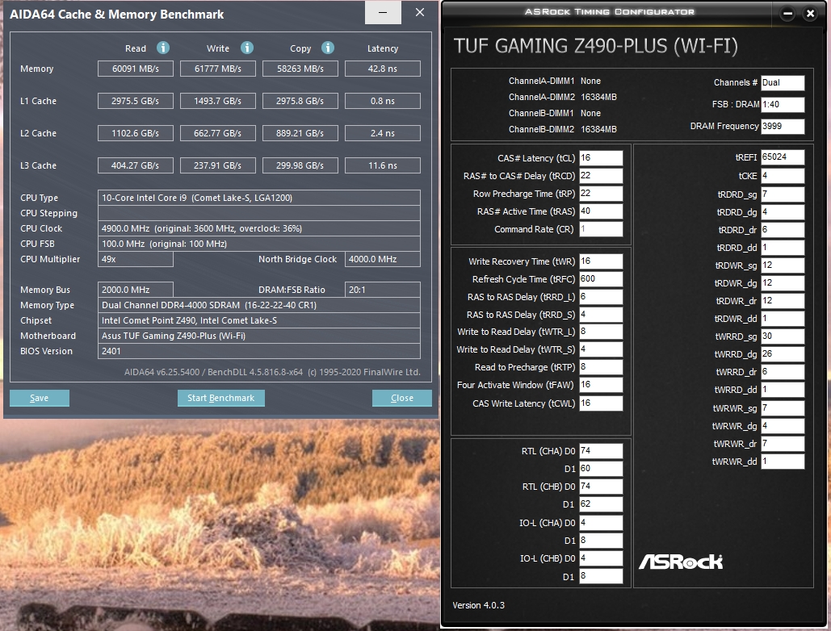This screenshot has width=831, height=631.
Task: Click the tREFI 65024 field
Action: coord(783,157)
